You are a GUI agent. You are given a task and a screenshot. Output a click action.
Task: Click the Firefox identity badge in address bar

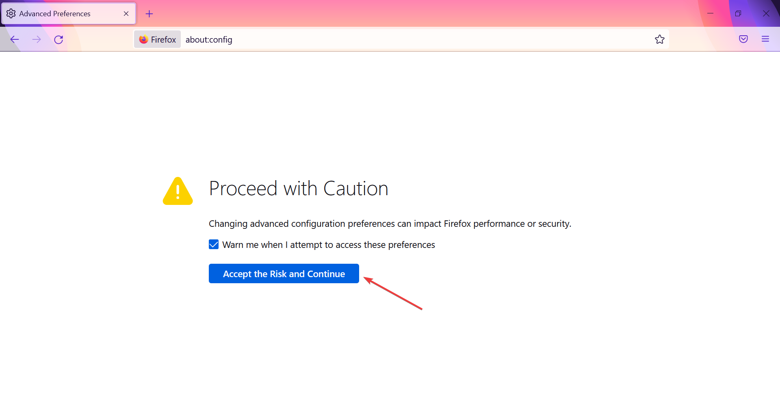pos(158,39)
